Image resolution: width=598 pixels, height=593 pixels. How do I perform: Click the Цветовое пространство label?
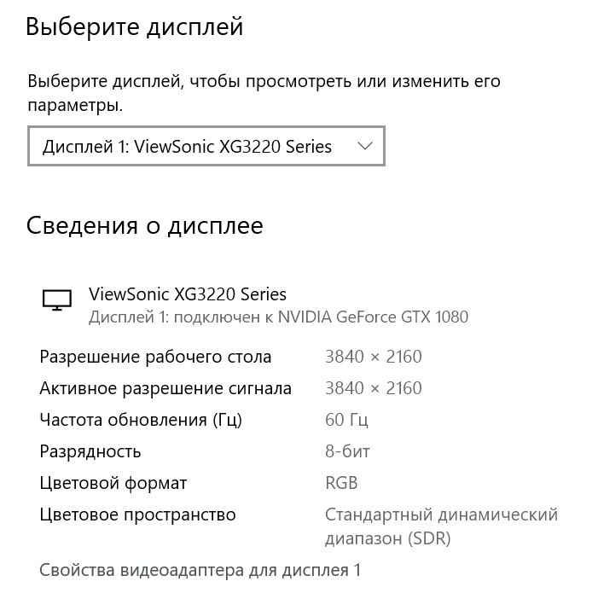coord(137,515)
